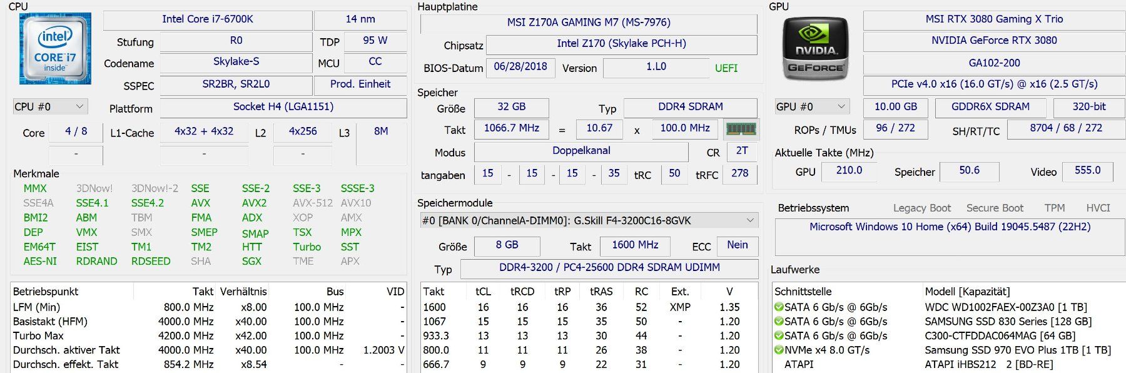Click the 320-bit bus width field
Viewport: 1126px width, 373px height.
click(x=1089, y=108)
